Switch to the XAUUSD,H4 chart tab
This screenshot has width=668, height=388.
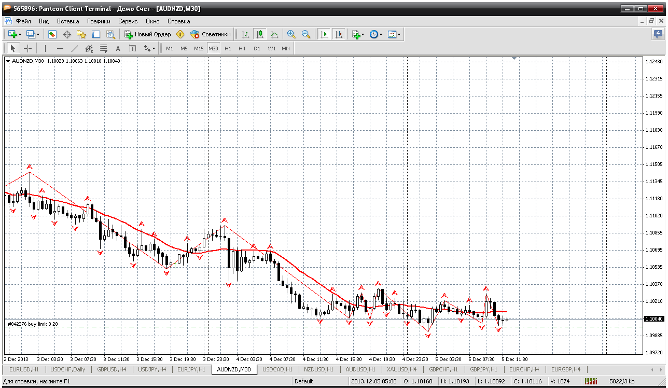pyautogui.click(x=401, y=370)
